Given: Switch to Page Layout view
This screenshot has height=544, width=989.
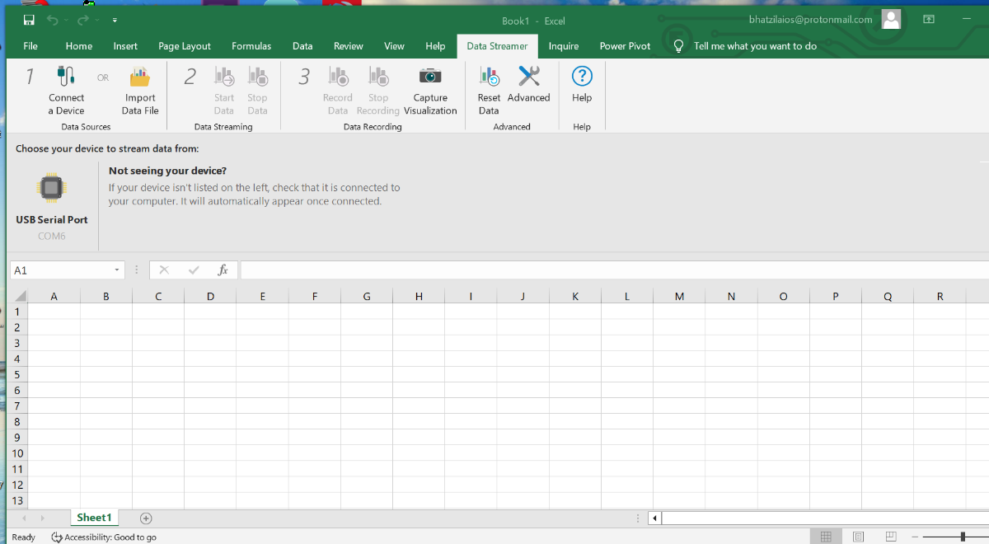Looking at the screenshot, I should click(x=858, y=537).
